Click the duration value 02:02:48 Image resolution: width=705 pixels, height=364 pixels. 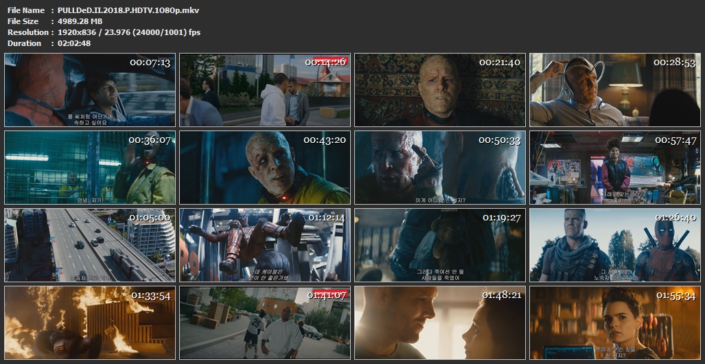(74, 43)
